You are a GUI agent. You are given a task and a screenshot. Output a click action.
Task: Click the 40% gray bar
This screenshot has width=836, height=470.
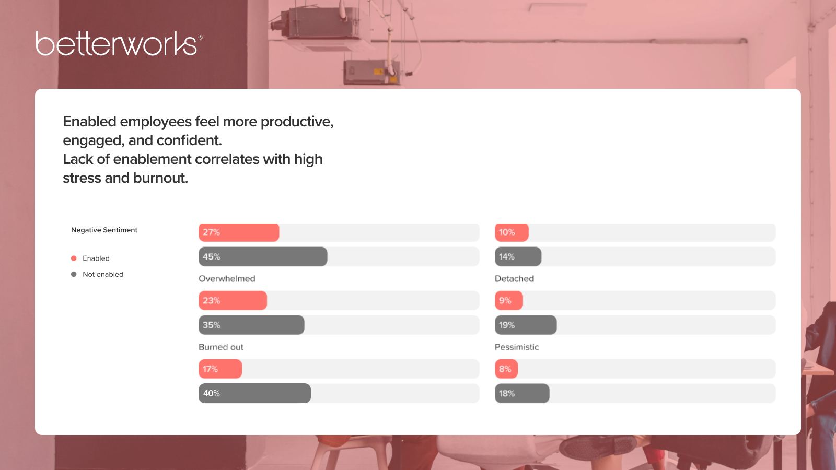pyautogui.click(x=254, y=393)
